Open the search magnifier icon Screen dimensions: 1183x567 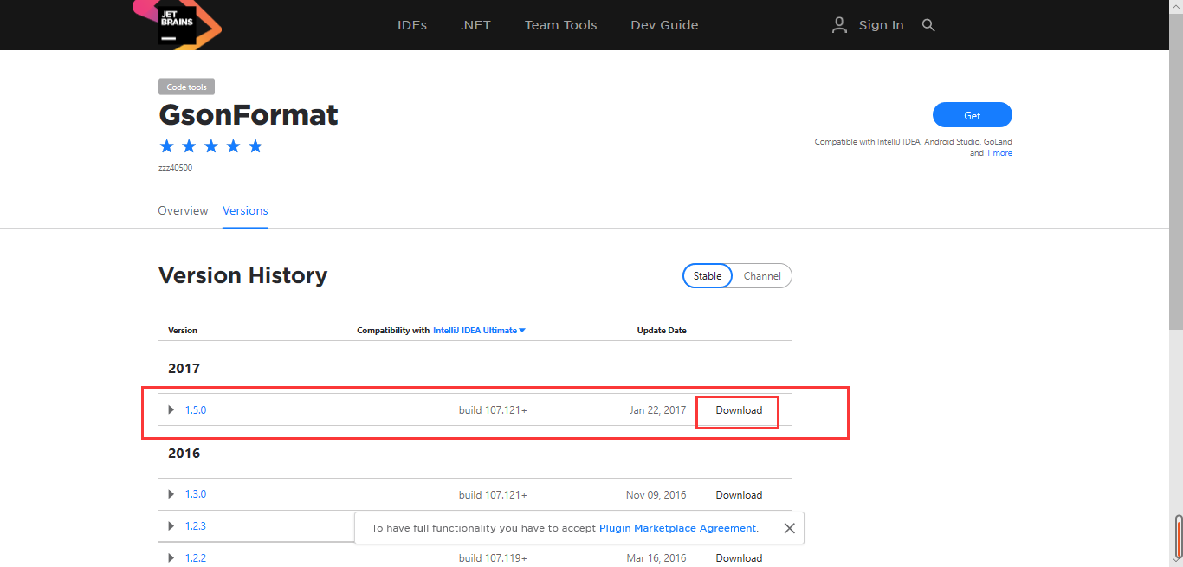(x=928, y=25)
